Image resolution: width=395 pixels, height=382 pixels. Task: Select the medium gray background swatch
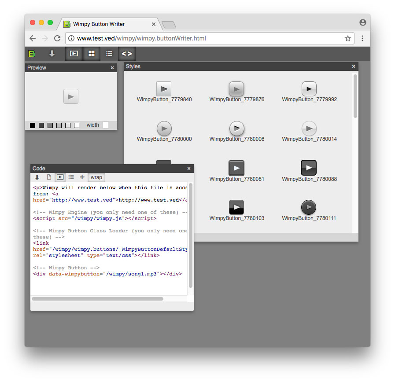[50, 125]
